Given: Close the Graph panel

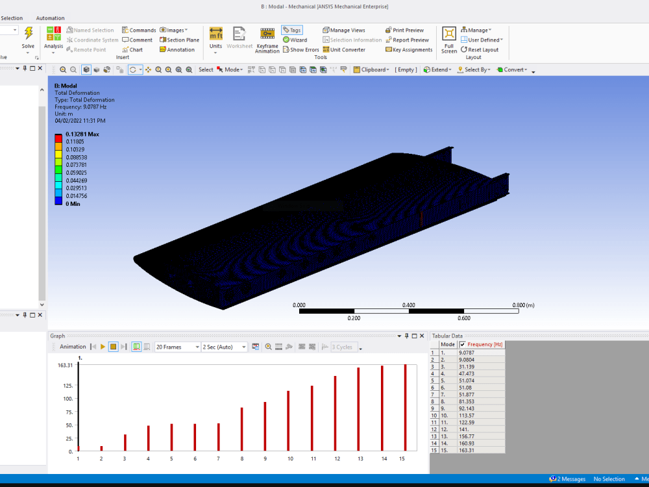Looking at the screenshot, I should click(x=422, y=336).
